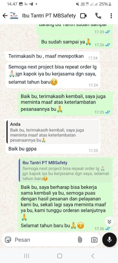
Task: Select the 'Baik bu gppa' message
Action: 22,148
